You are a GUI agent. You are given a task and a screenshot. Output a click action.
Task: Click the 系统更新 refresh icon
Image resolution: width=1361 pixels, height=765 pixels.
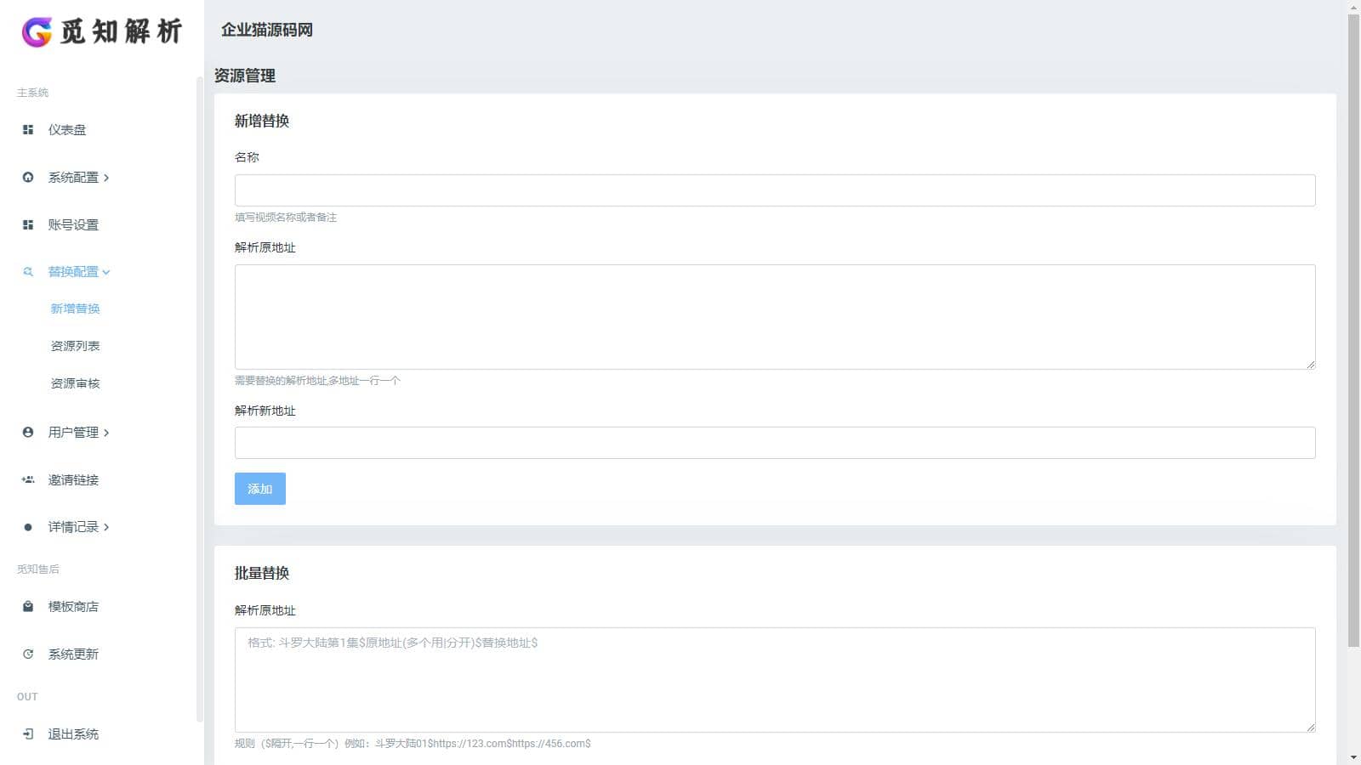pos(28,654)
